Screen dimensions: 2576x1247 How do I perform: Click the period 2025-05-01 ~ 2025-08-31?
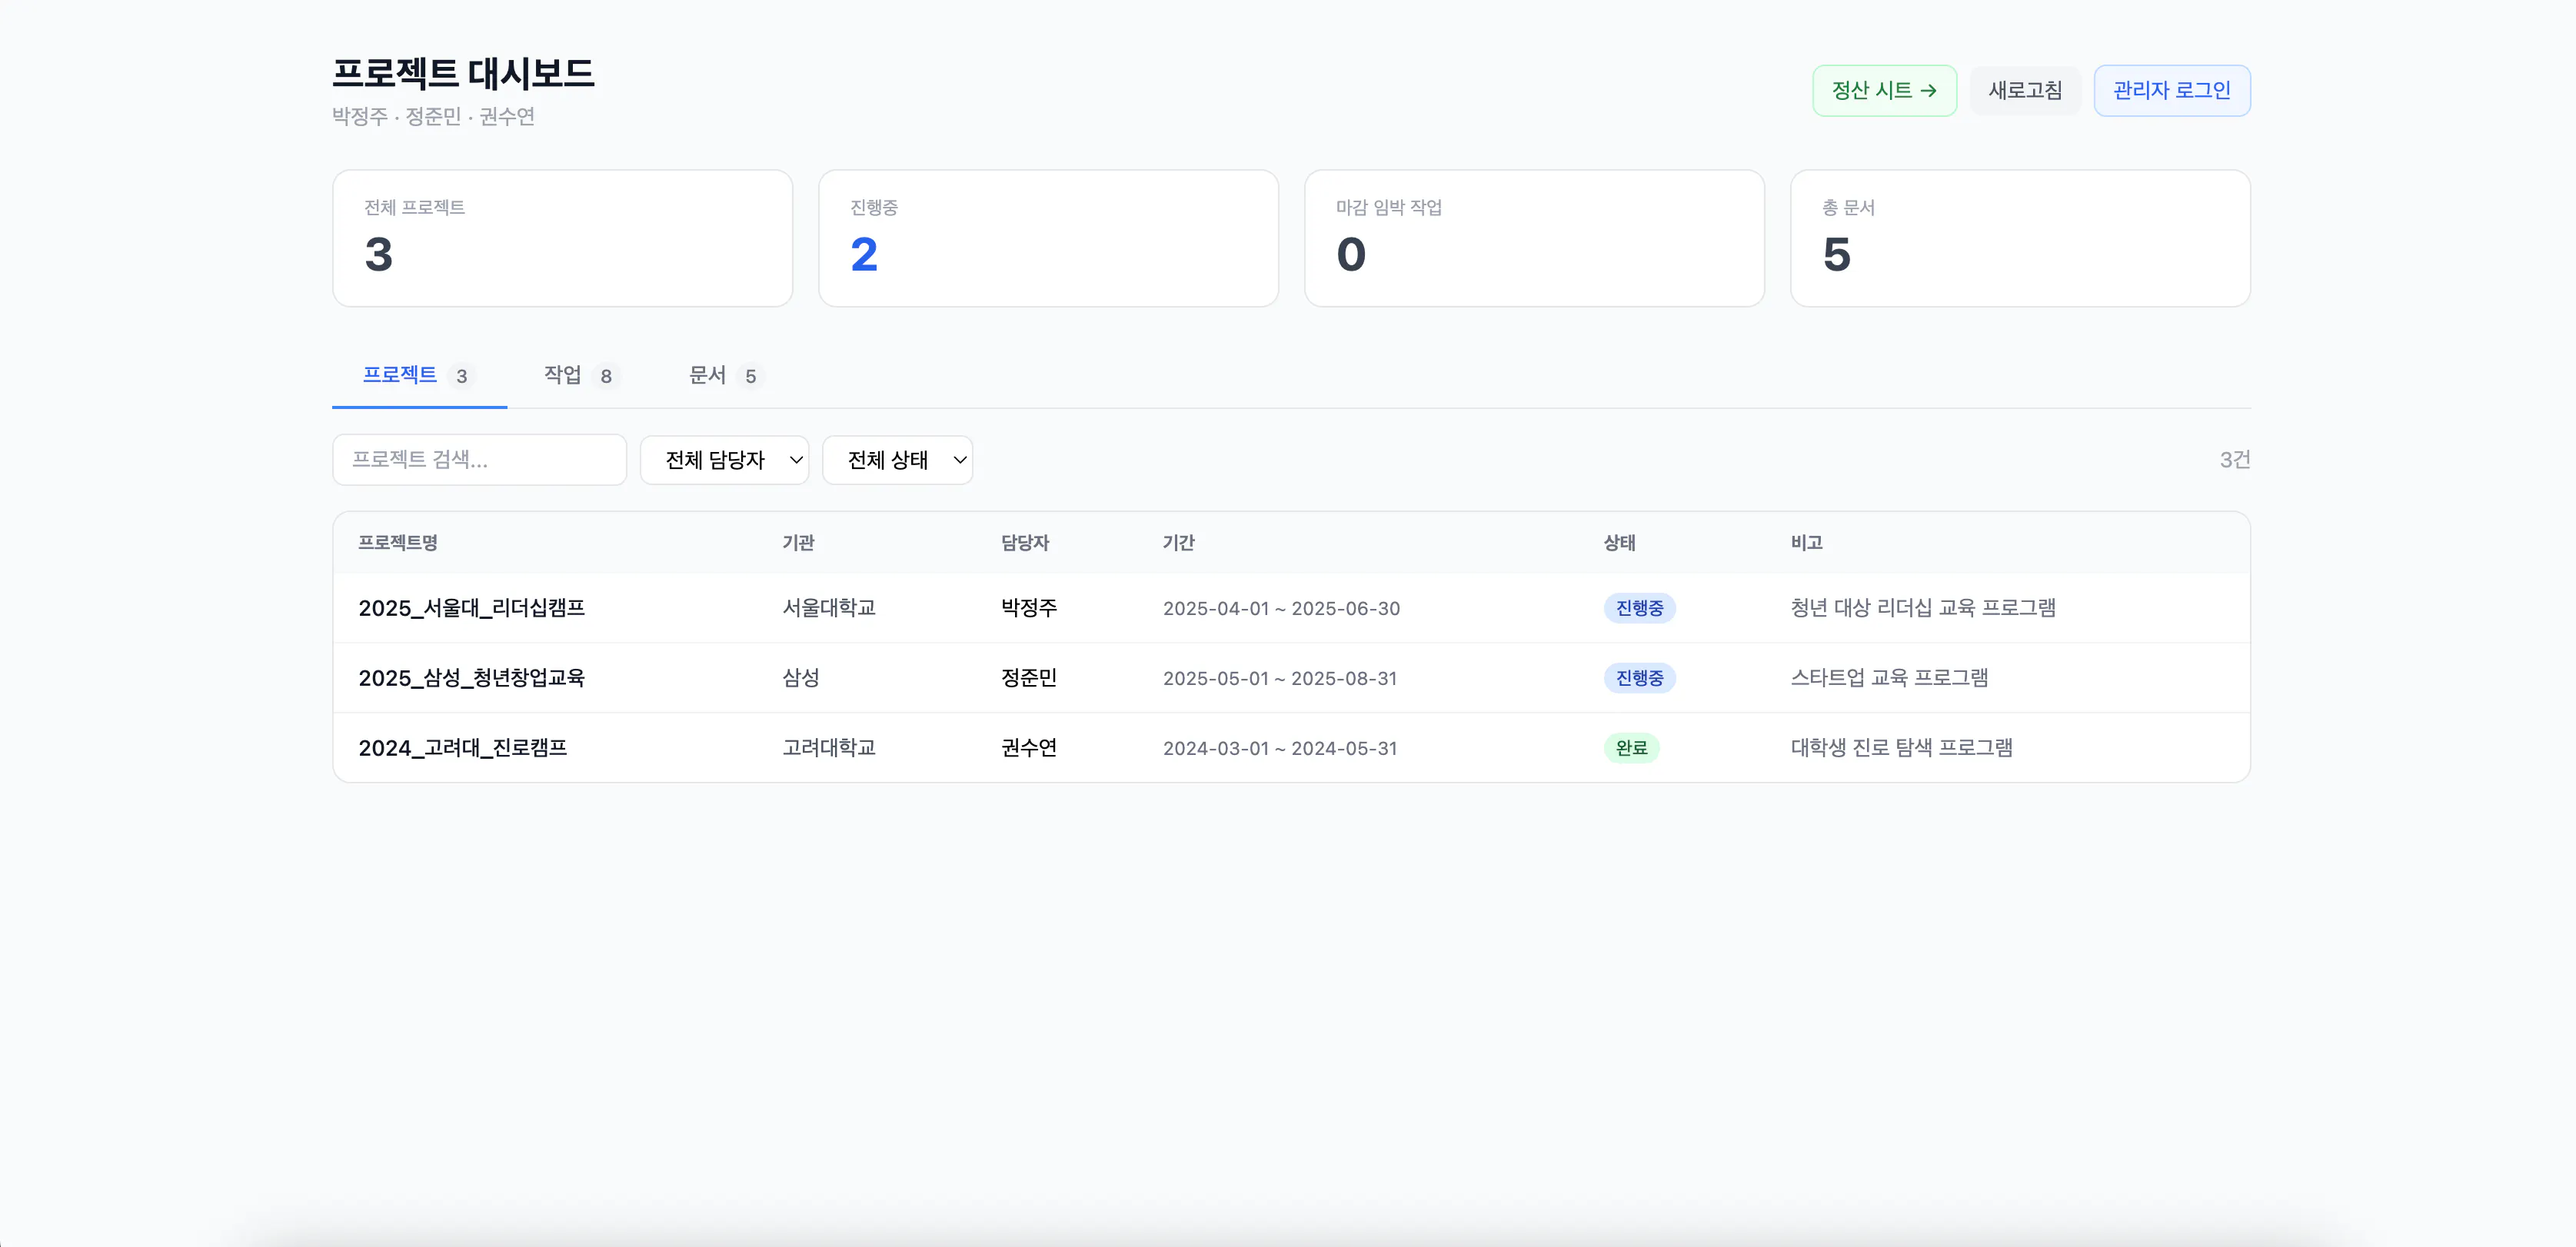[1280, 679]
